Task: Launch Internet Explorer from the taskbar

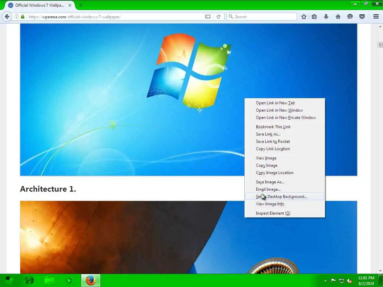Action: [x=29, y=280]
